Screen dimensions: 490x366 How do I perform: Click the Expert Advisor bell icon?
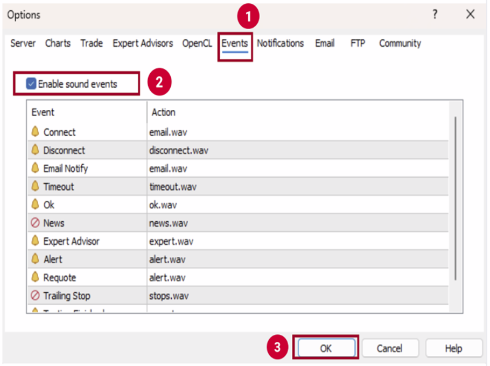tap(36, 241)
